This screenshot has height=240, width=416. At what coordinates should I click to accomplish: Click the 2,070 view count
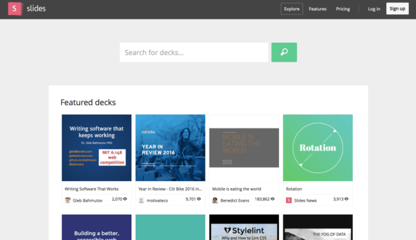(x=117, y=199)
